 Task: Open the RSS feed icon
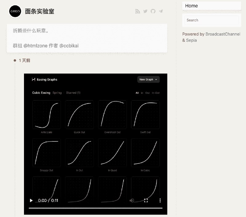(x=137, y=11)
